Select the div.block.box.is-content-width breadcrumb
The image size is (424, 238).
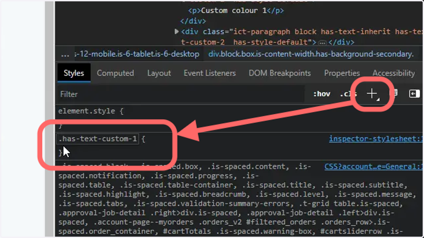[311, 54]
